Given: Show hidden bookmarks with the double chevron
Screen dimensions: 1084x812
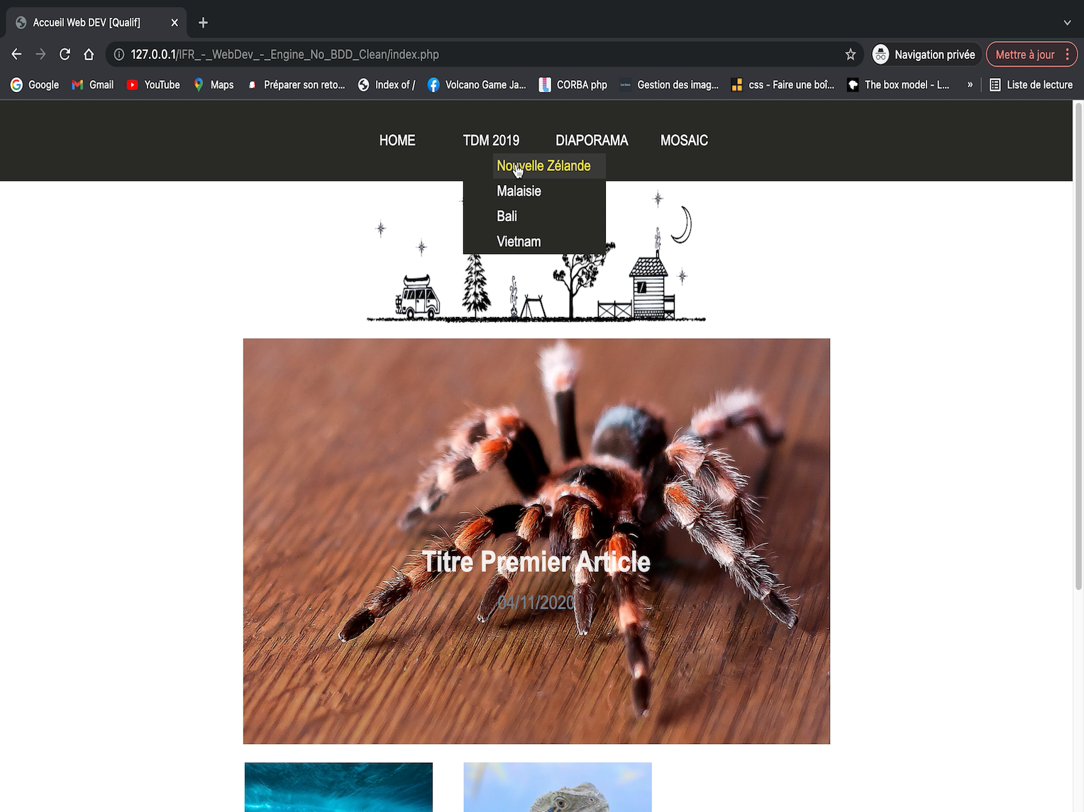Looking at the screenshot, I should point(970,85).
